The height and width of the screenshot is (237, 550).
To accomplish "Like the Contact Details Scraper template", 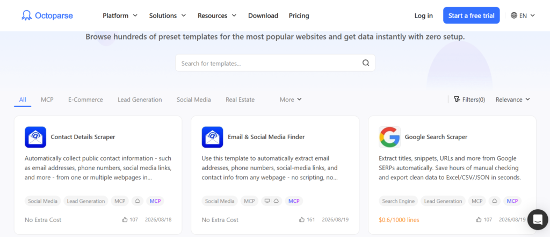I will click(125, 219).
